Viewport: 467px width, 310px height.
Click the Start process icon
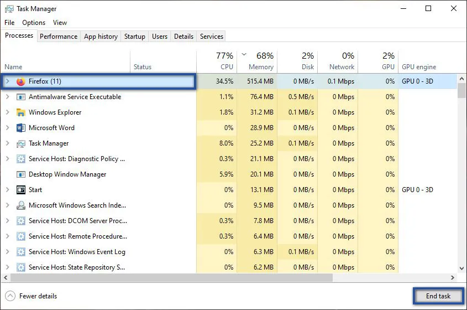click(21, 190)
